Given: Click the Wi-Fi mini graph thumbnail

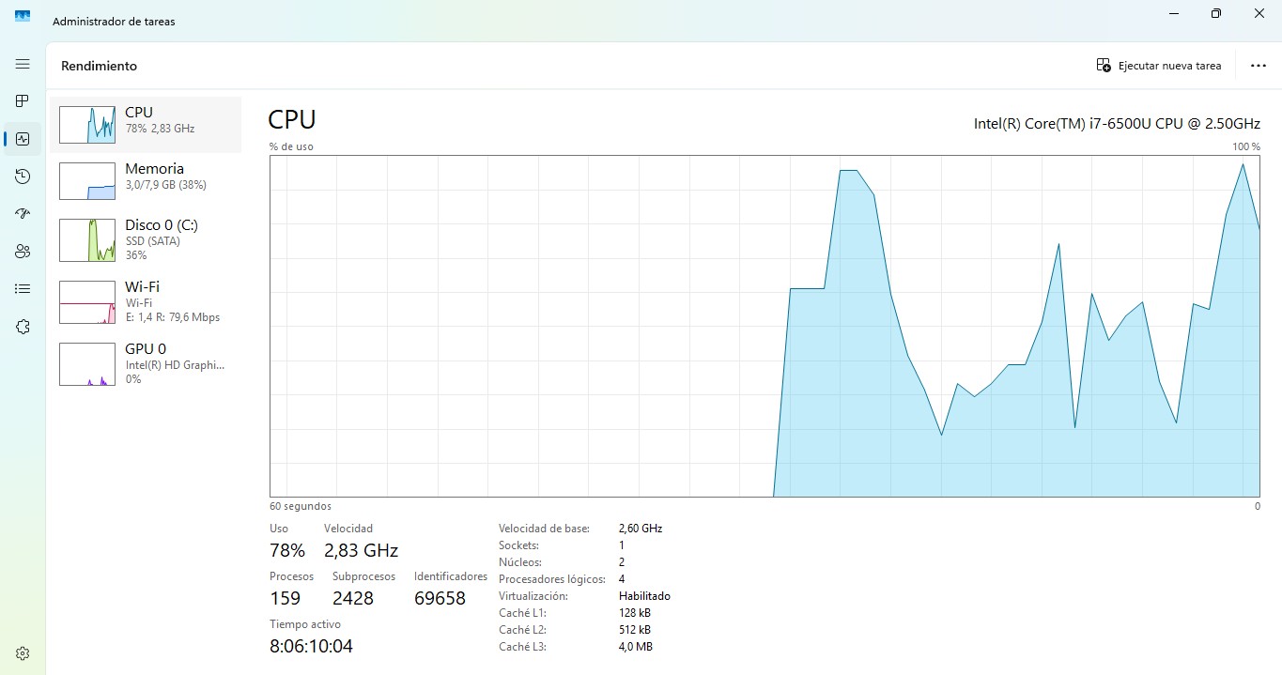Looking at the screenshot, I should click(87, 302).
